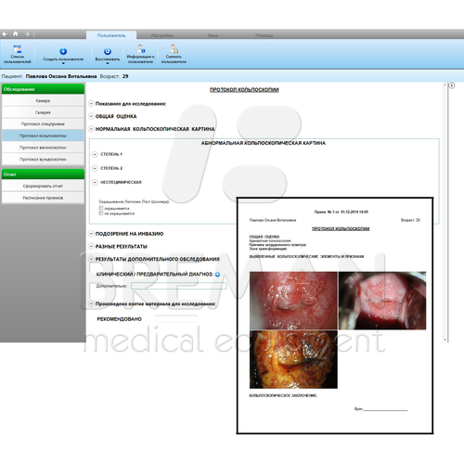This screenshot has height=464, width=464.
Task: Click the Восстановить restore icon
Action: (x=108, y=51)
